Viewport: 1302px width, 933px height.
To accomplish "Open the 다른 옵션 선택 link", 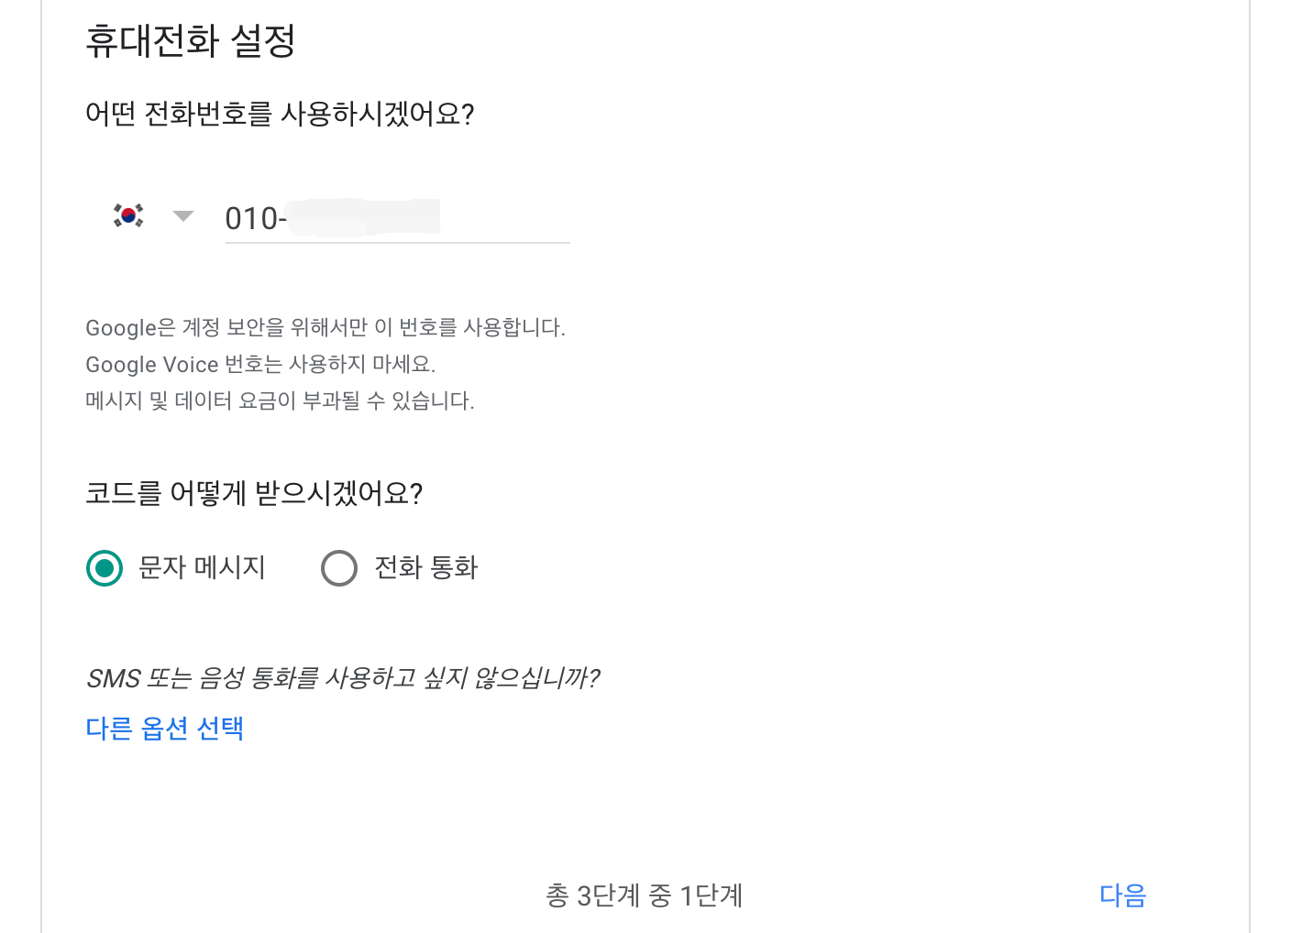I will [x=165, y=728].
